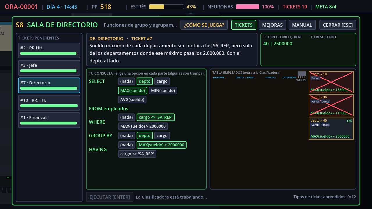
Task: Select pending ticket #2 · RR.HH.
Action: point(49,51)
